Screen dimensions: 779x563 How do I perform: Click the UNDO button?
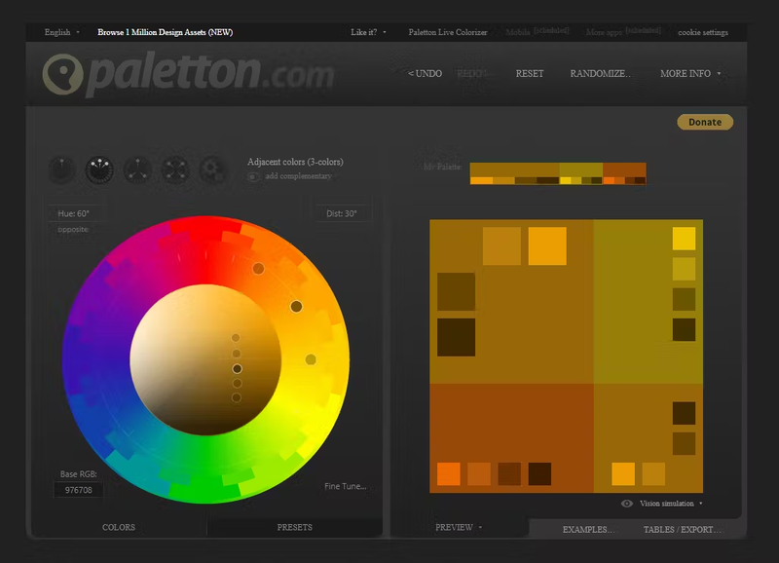425,74
